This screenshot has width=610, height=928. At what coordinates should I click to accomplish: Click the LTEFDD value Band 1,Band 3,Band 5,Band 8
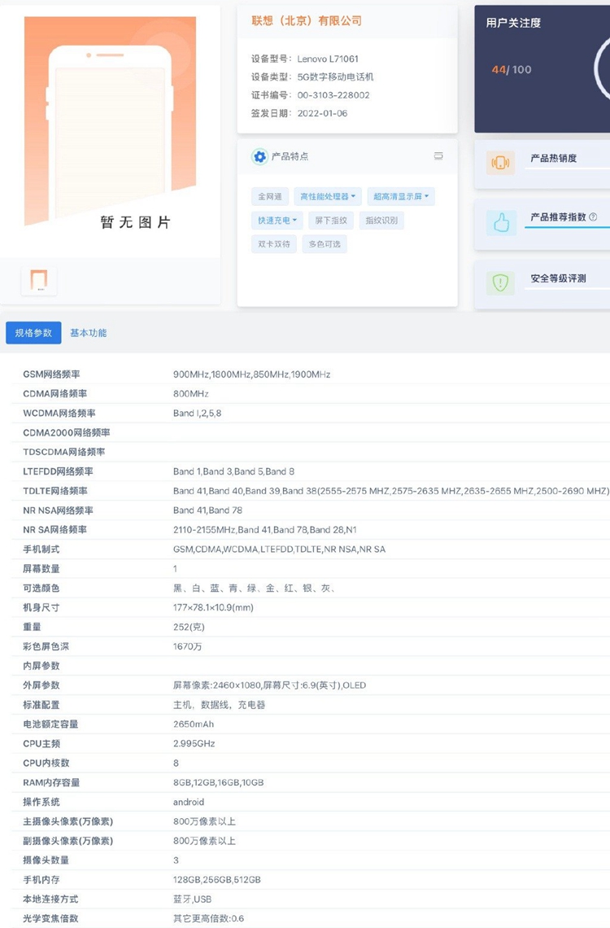tap(233, 471)
